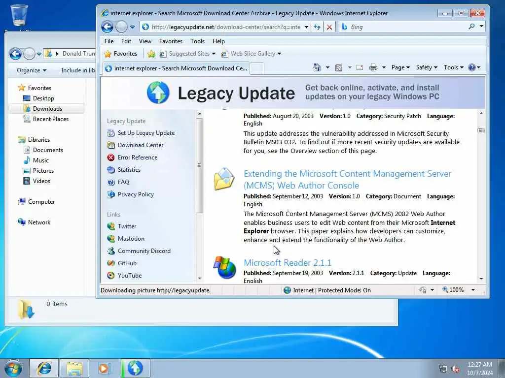505x378 pixels.
Task: Open the muted volume tray icon
Action: pos(455,369)
